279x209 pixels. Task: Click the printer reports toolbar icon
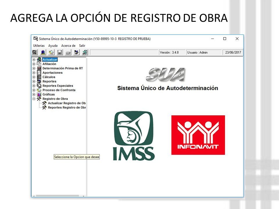click(76, 52)
